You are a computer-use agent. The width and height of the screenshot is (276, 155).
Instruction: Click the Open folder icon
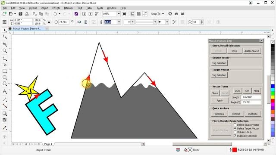tap(11, 14)
